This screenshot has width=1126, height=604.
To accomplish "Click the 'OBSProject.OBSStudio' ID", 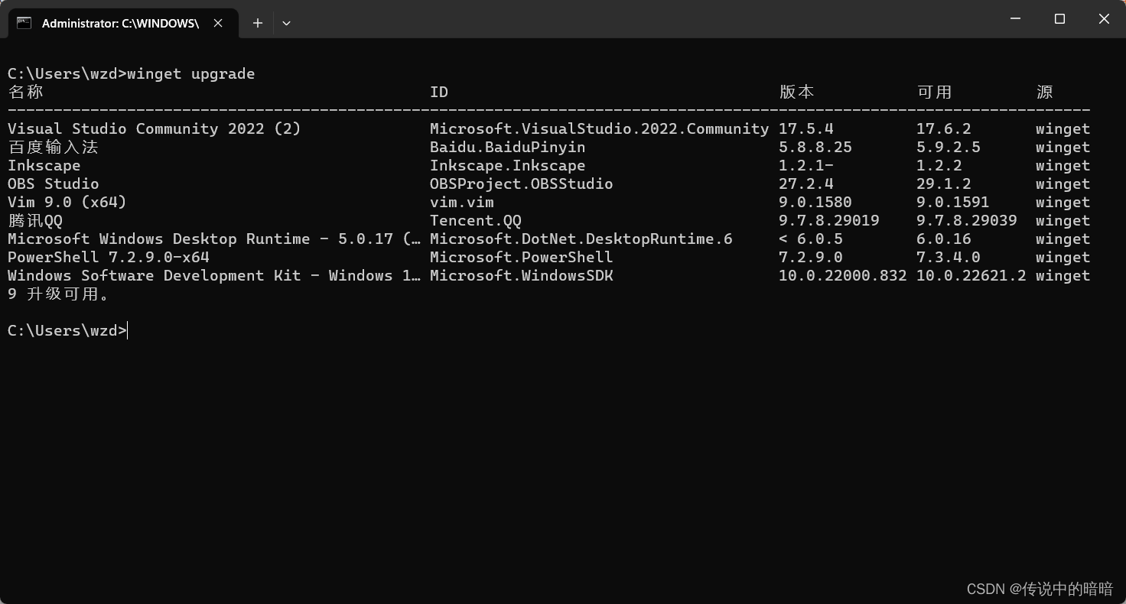I will [x=522, y=183].
